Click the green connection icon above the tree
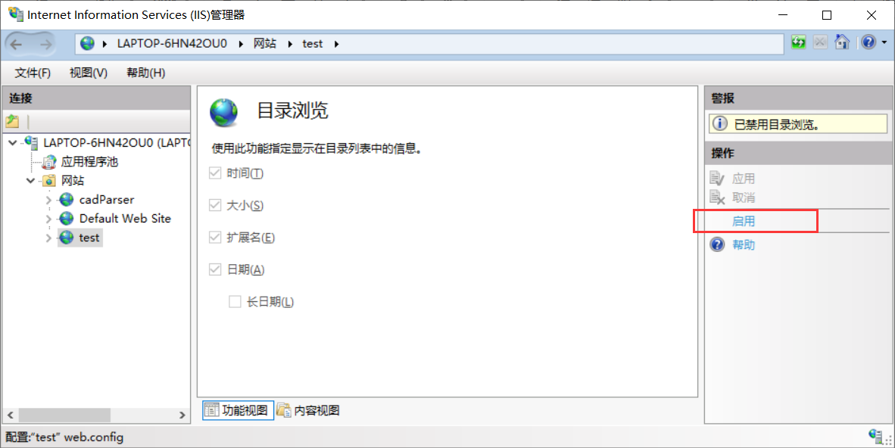Viewport: 895px width, 448px height. [x=13, y=120]
